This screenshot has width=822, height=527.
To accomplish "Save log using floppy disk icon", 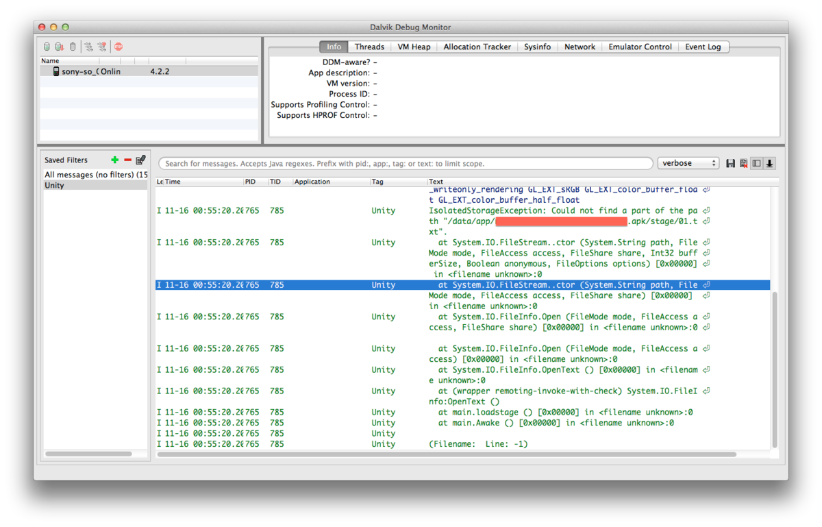I will tap(730, 163).
